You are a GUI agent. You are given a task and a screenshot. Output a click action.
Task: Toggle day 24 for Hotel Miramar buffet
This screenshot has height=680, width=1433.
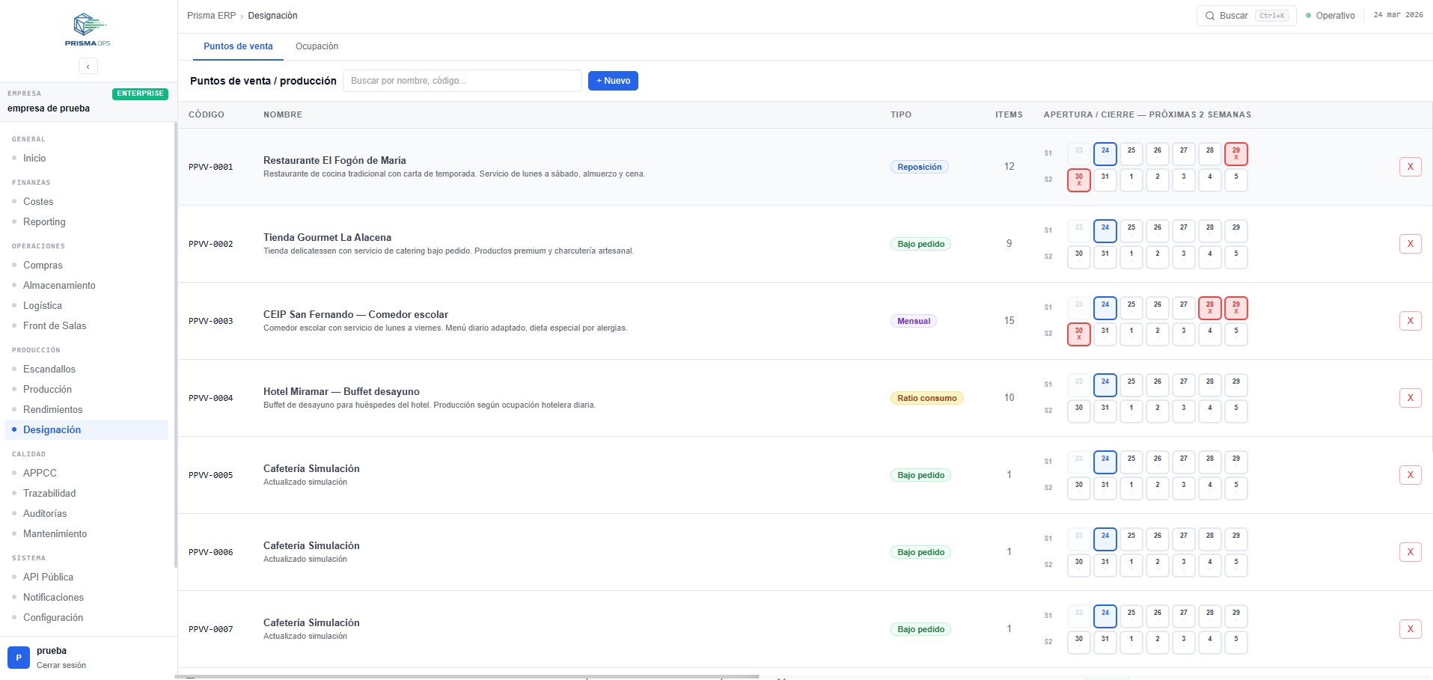pyautogui.click(x=1104, y=385)
